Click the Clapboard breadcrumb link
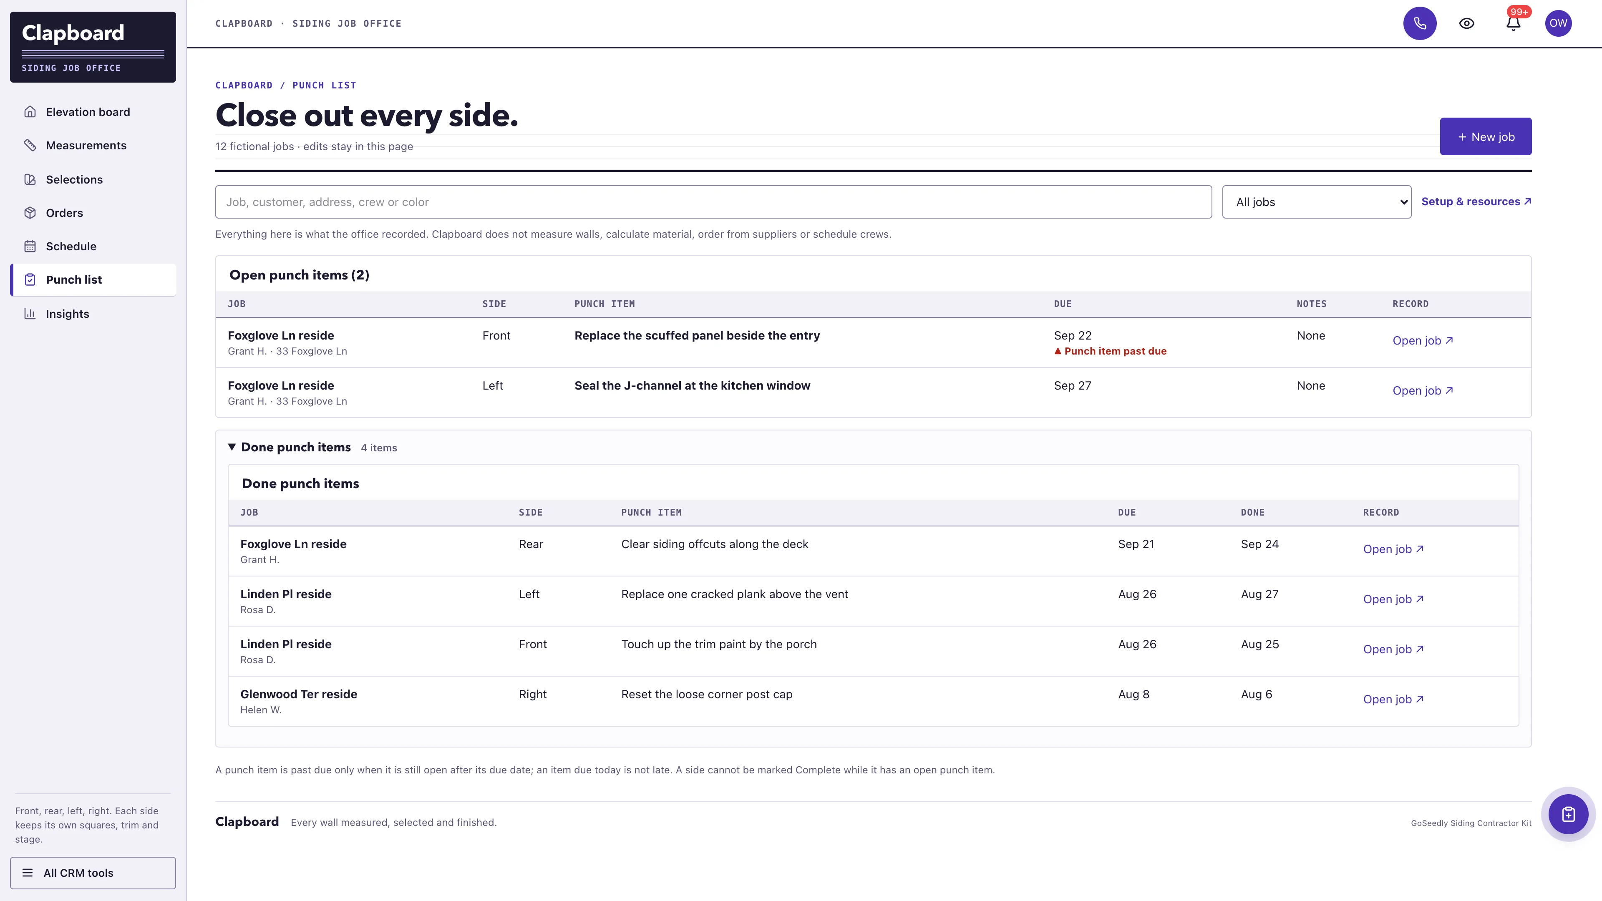Screen dimensions: 1602x901 click(244, 85)
